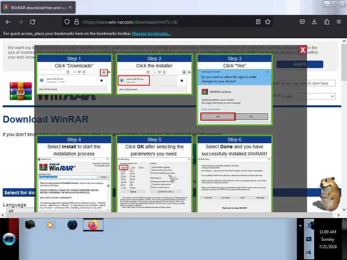Open the Firefox hamburger application menu
This screenshot has height=260, width=347.
coord(339,22)
